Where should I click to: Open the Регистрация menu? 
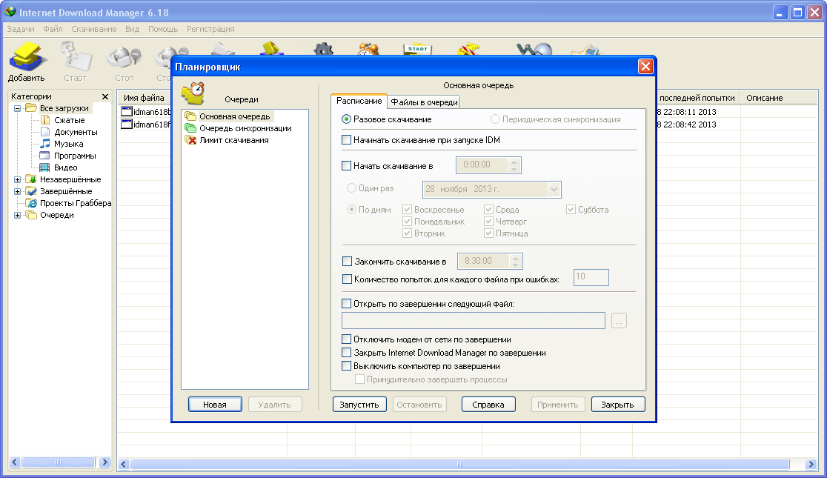click(210, 29)
